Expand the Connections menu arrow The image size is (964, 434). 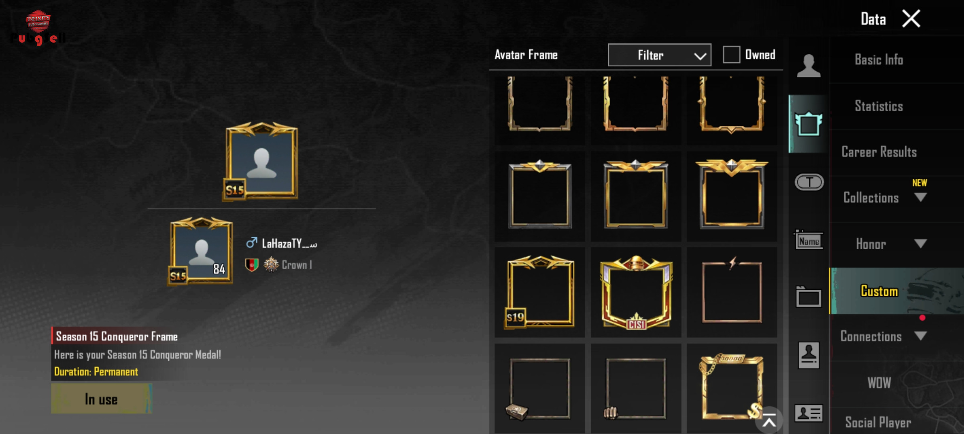tap(920, 336)
